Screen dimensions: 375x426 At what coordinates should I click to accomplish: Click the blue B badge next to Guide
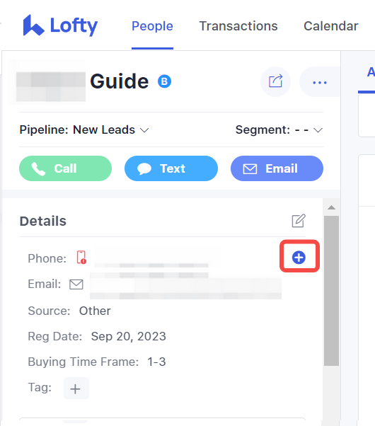[164, 81]
